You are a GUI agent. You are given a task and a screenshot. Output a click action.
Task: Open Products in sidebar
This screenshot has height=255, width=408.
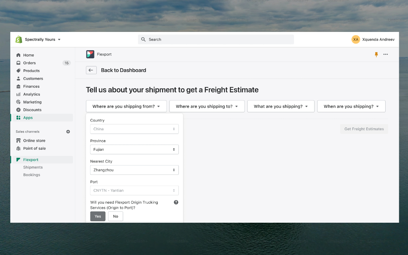pos(31,71)
